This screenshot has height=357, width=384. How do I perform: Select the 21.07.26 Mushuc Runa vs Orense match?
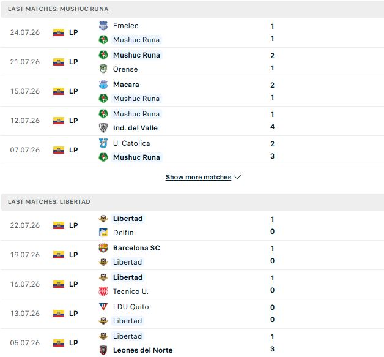192,62
